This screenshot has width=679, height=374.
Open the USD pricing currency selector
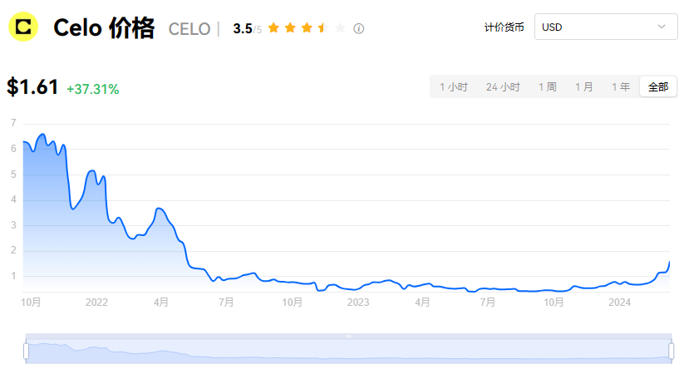pyautogui.click(x=606, y=27)
